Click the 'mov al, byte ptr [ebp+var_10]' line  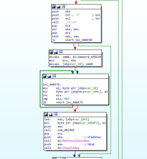click(x=70, y=88)
